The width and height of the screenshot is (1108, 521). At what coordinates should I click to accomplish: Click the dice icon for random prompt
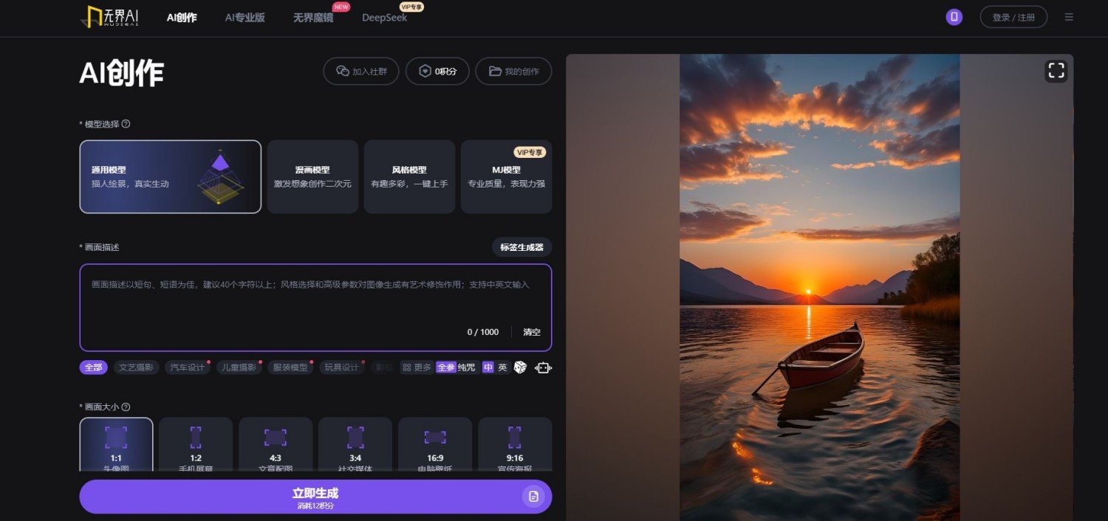pyautogui.click(x=520, y=367)
